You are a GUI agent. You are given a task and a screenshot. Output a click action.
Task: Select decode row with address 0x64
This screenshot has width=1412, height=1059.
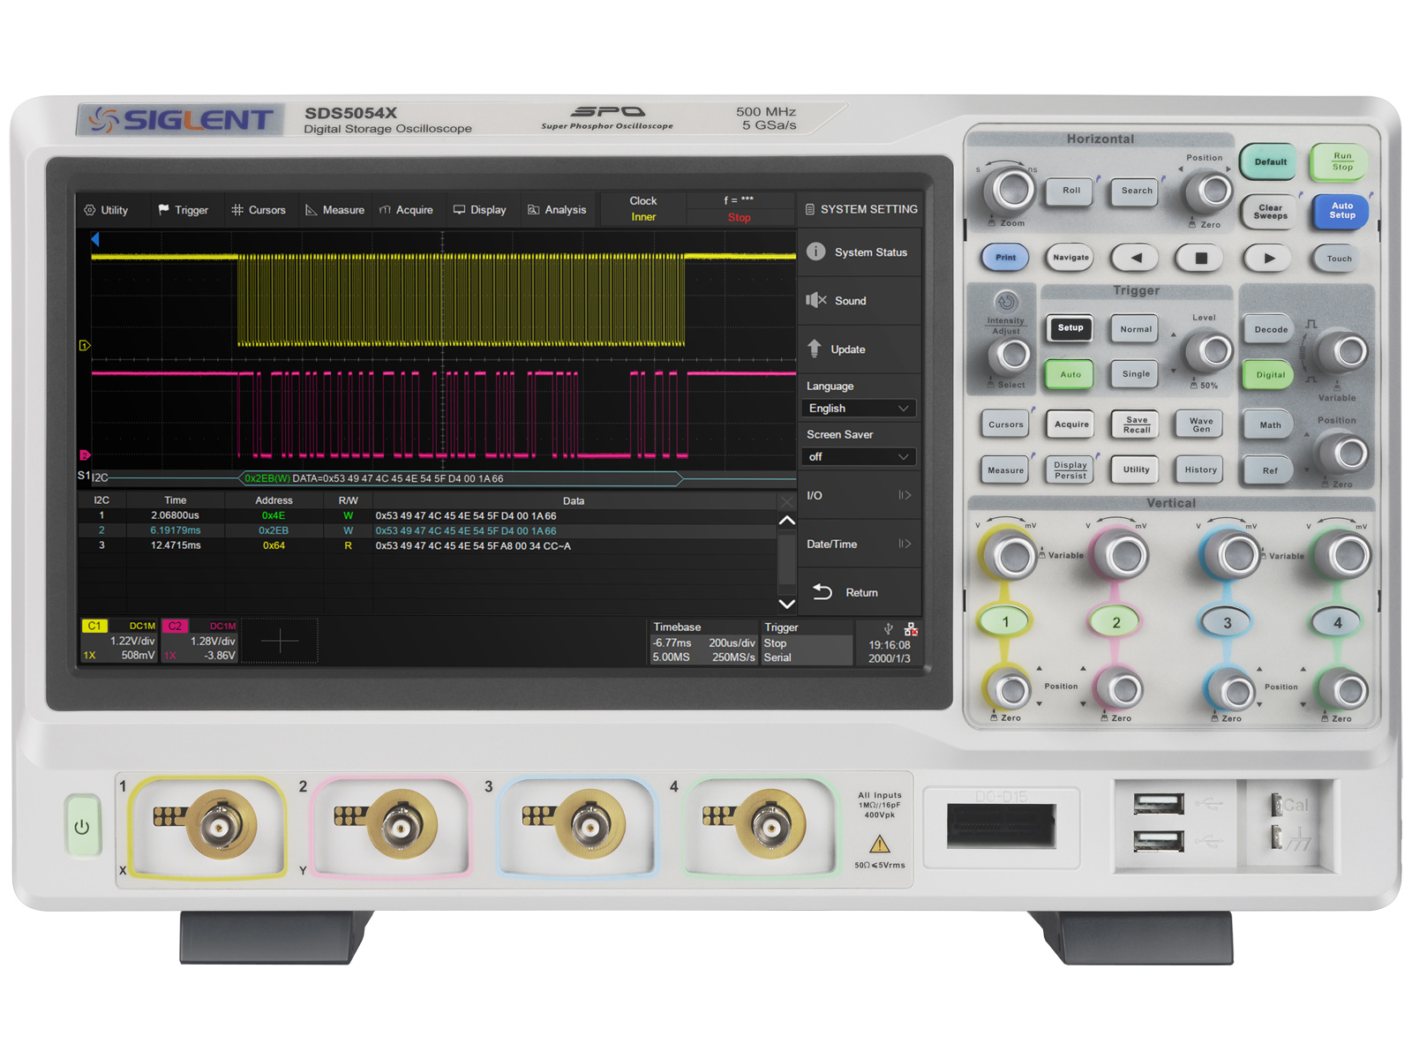click(x=426, y=545)
